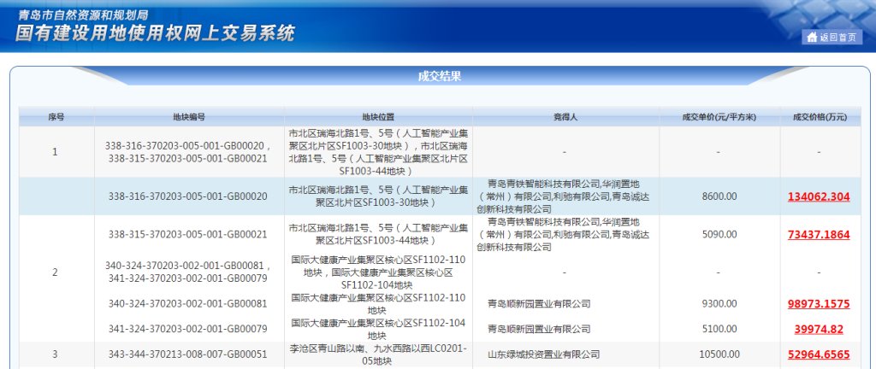Click 青岛顺新园置业有限公司 in the SF1102-110 row

pyautogui.click(x=539, y=304)
